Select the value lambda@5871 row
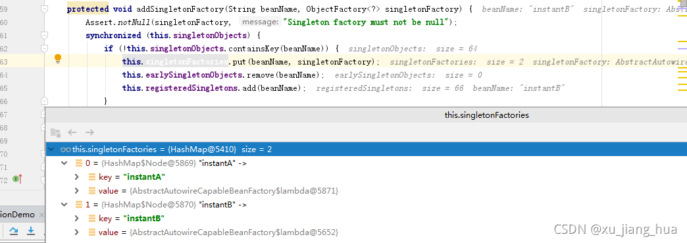This screenshot has width=687, height=243. coord(367,191)
